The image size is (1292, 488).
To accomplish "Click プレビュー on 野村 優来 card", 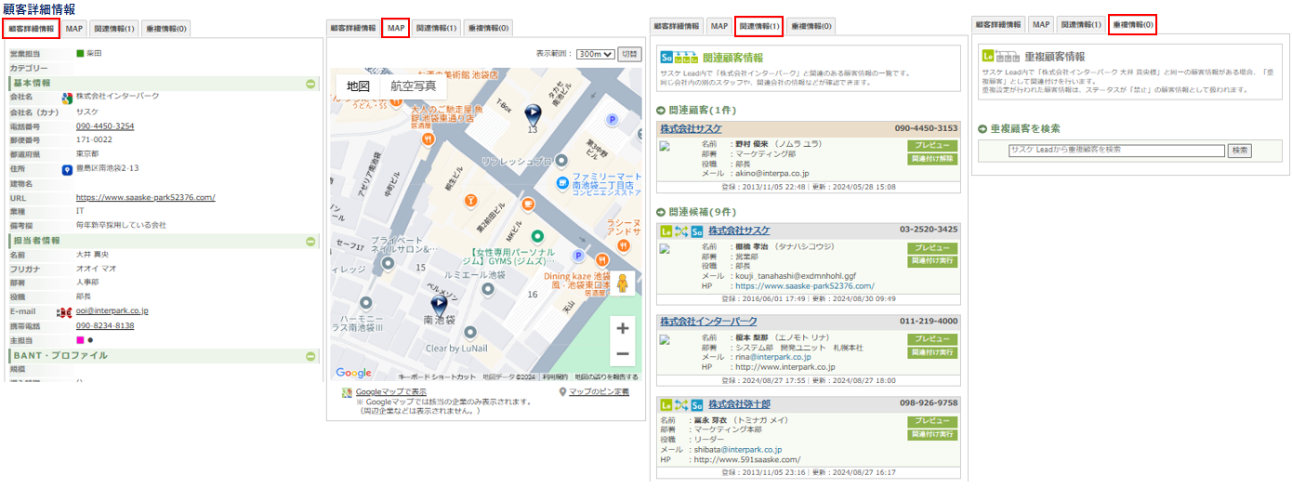I will 931,146.
